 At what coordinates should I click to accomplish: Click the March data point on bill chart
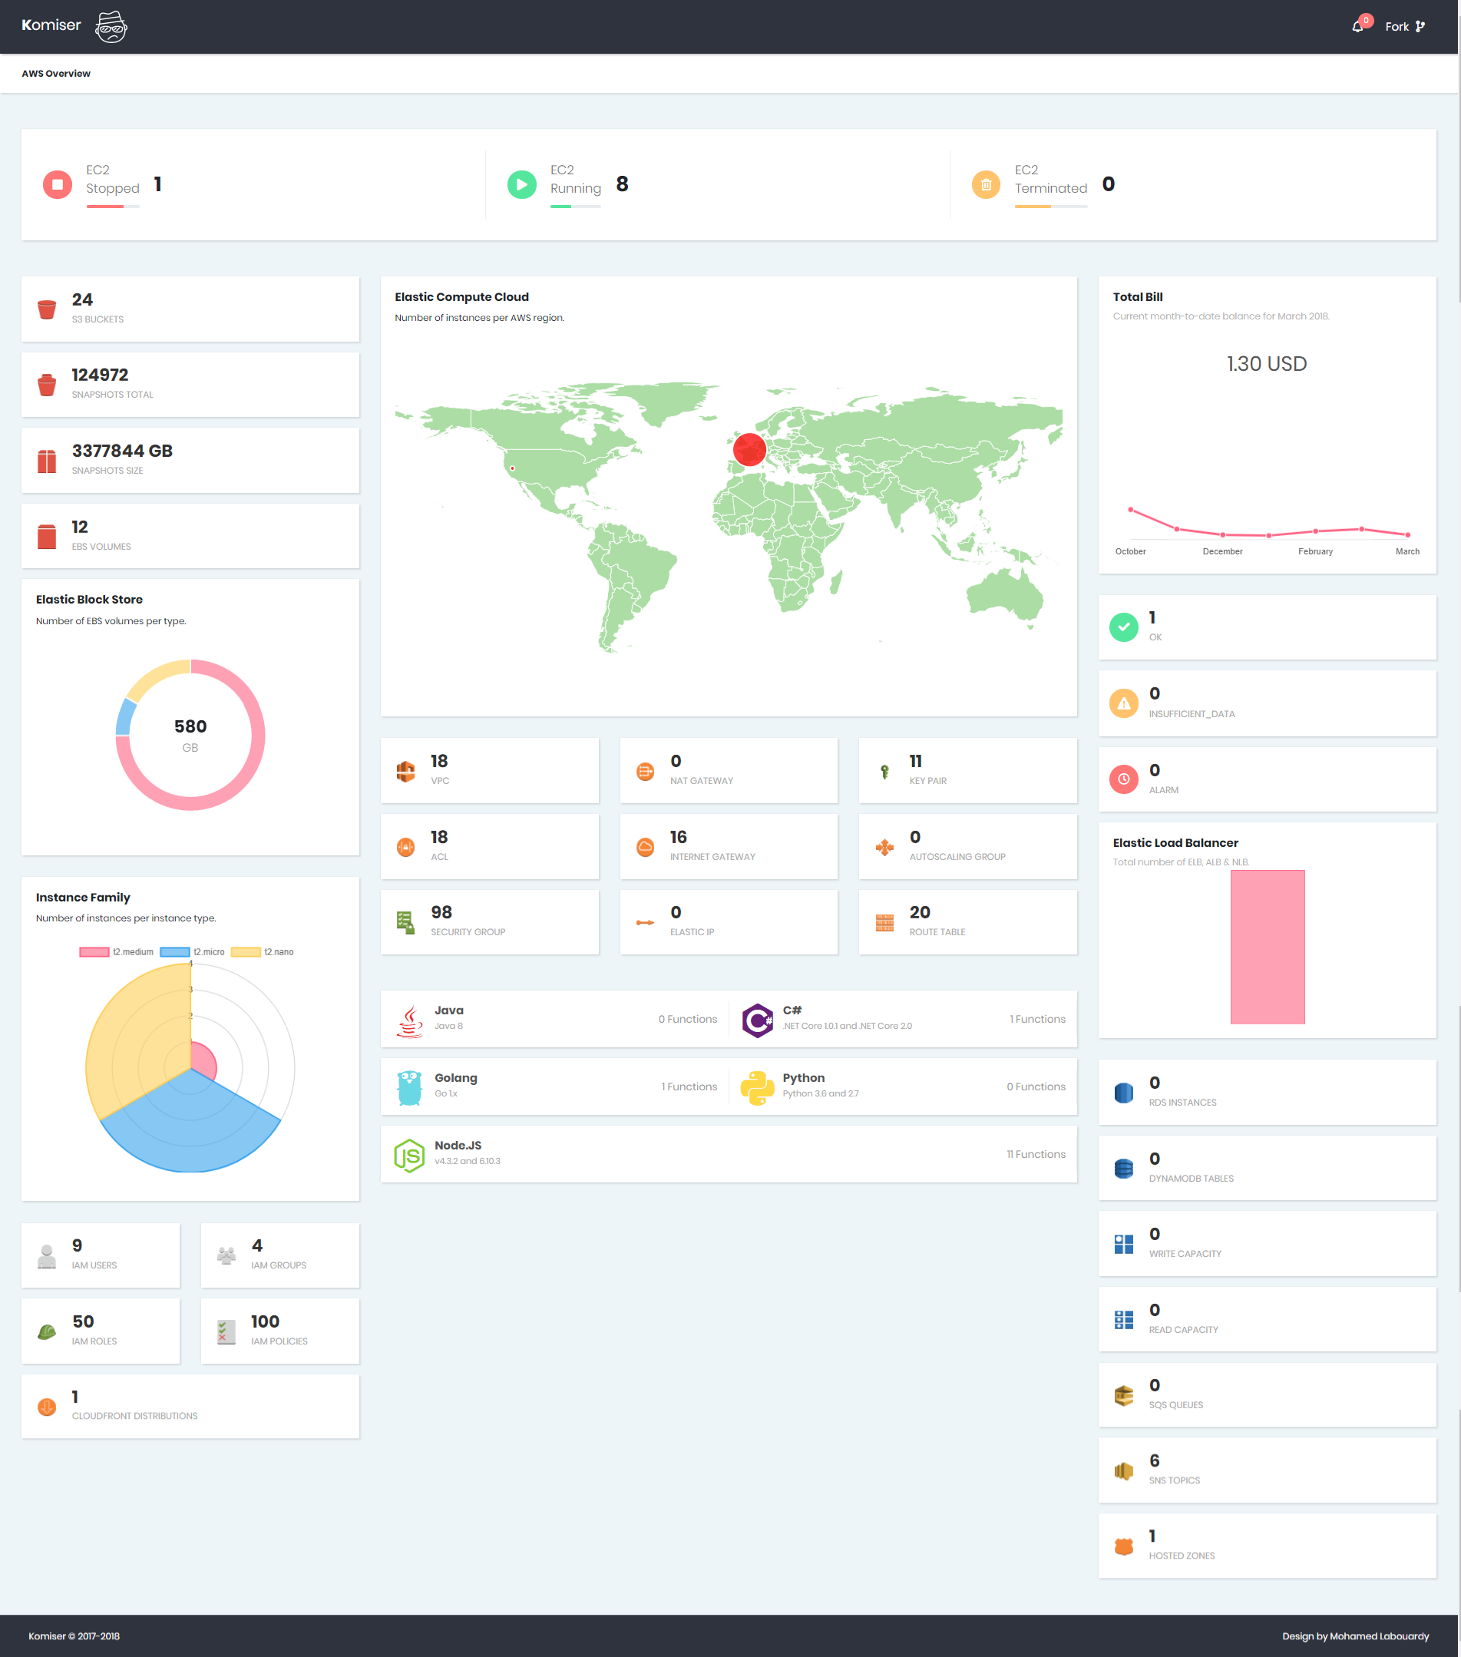pos(1407,535)
